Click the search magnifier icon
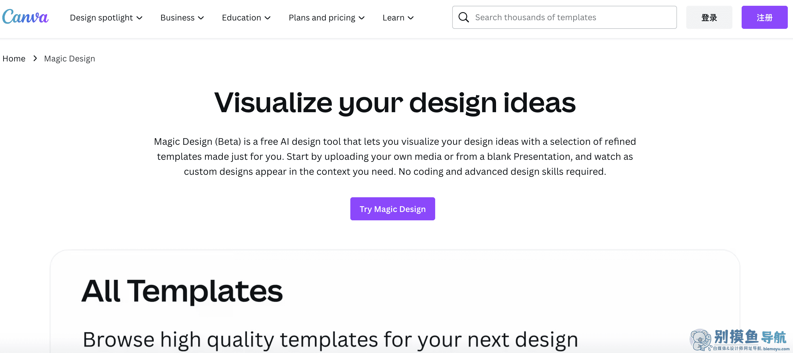Screen dimensions: 793x353 pos(463,17)
